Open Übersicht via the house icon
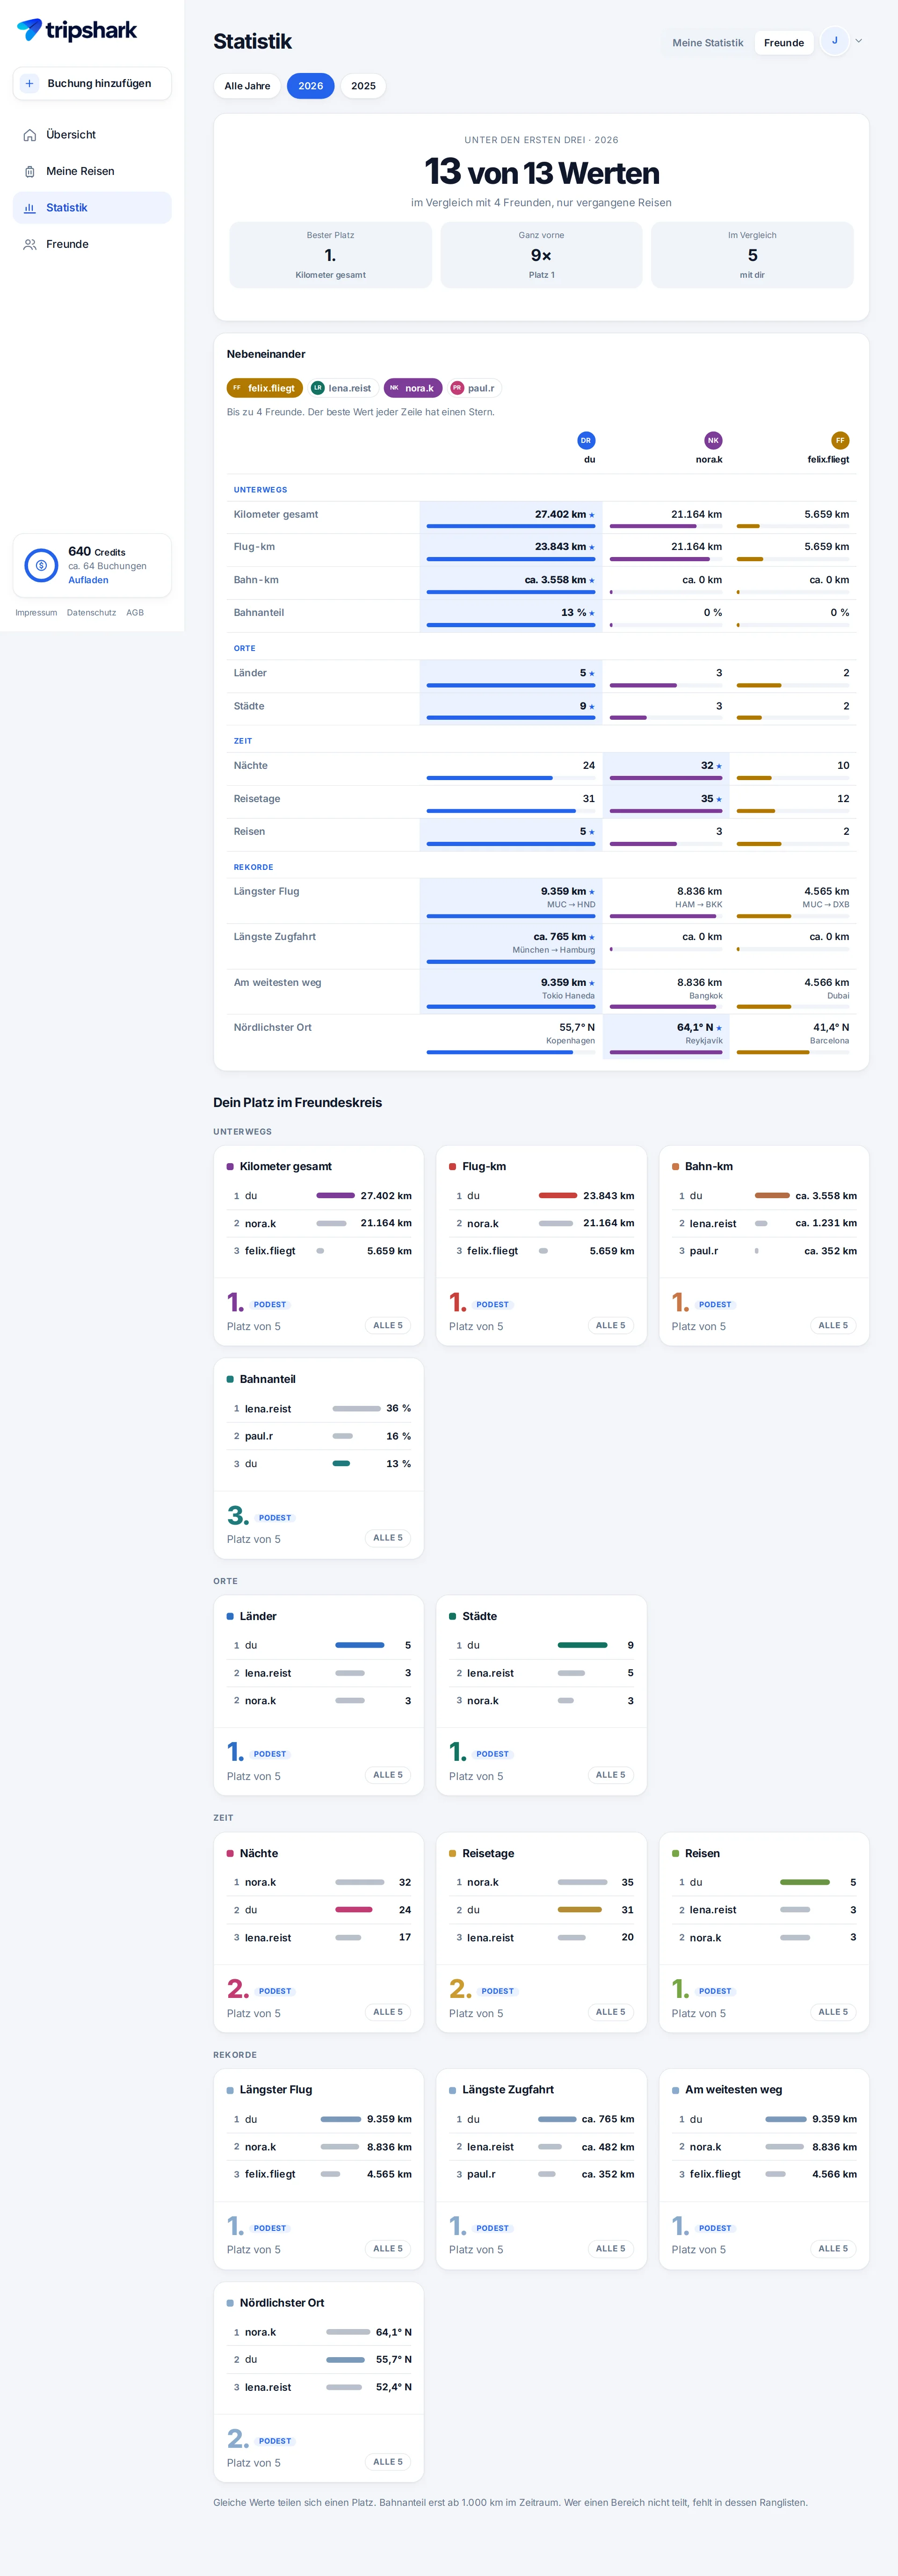Screen dimensions: 898x2576 click(30, 135)
